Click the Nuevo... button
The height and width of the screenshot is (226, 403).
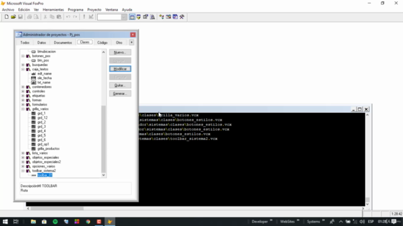(120, 52)
